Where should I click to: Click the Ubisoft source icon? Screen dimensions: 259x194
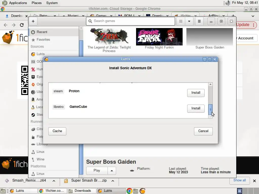coord(33,92)
